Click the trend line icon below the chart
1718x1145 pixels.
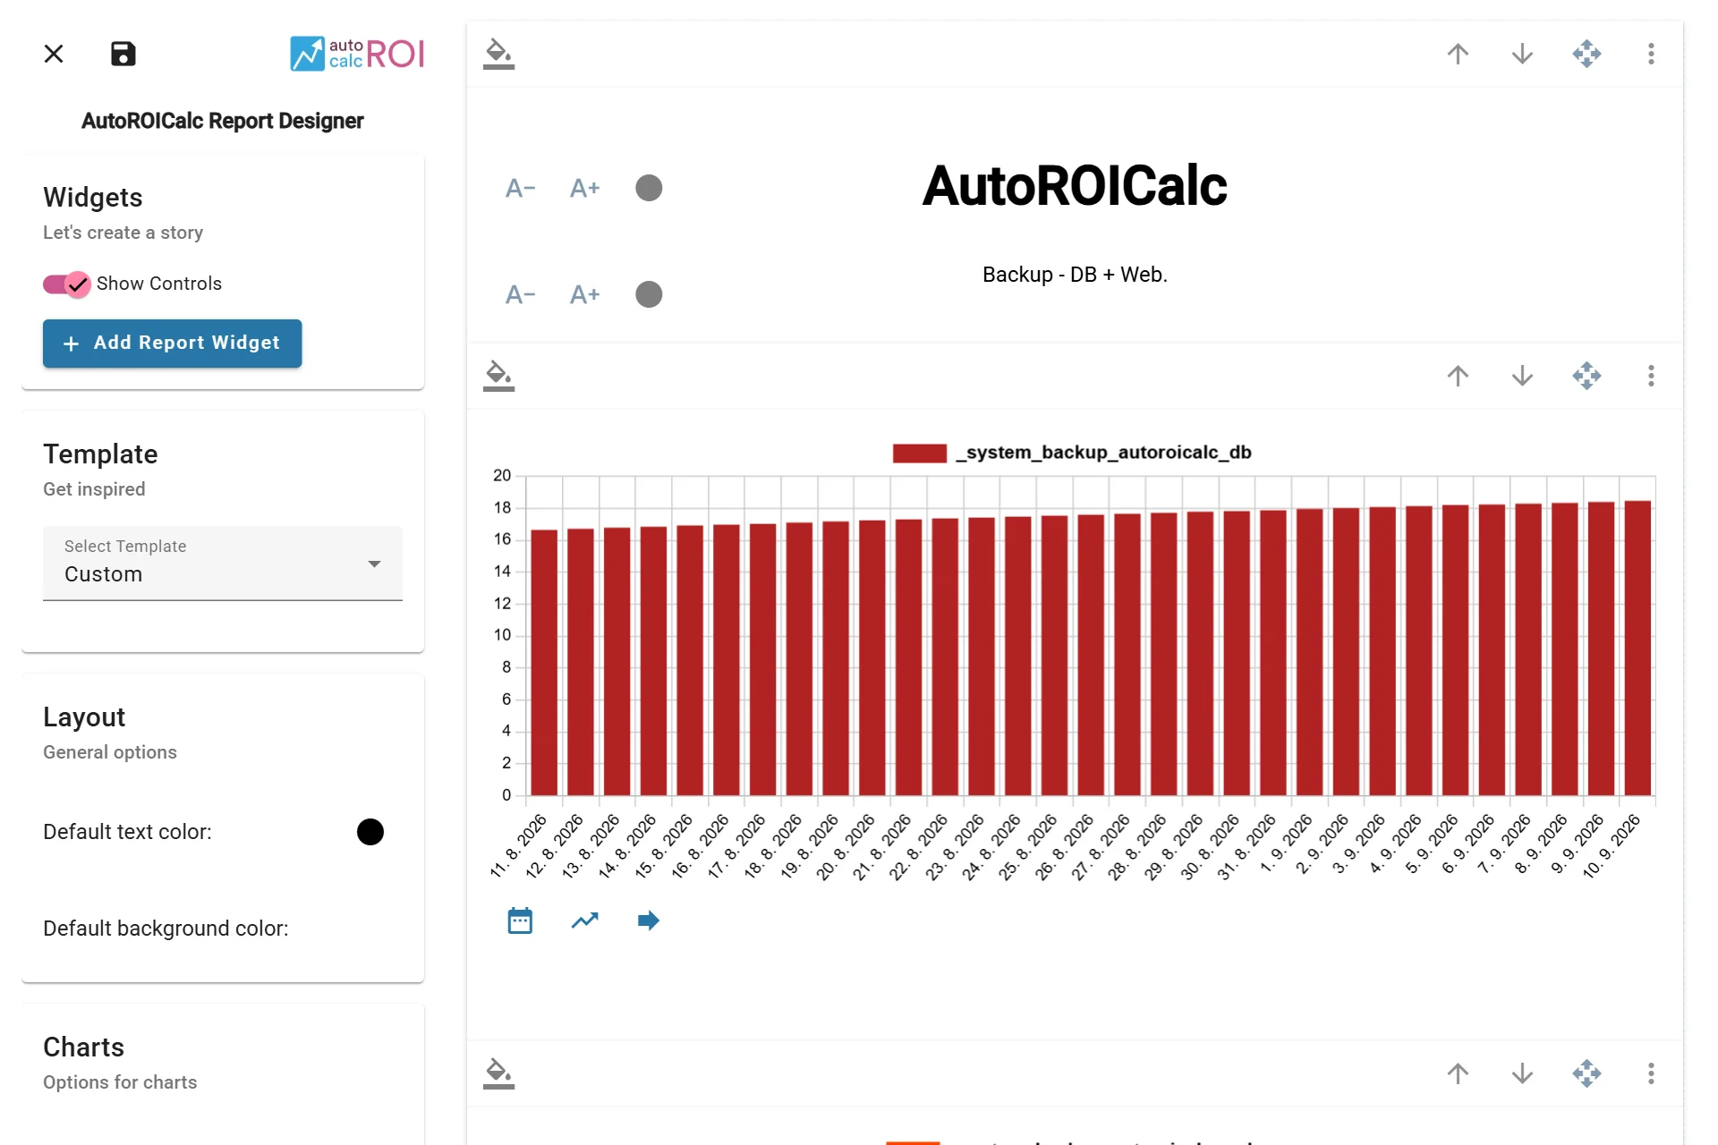pyautogui.click(x=585, y=920)
